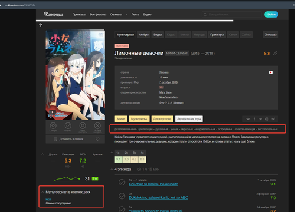Mark as won't watch with X icon
Viewport: 295px width, 212px height.
97,125
